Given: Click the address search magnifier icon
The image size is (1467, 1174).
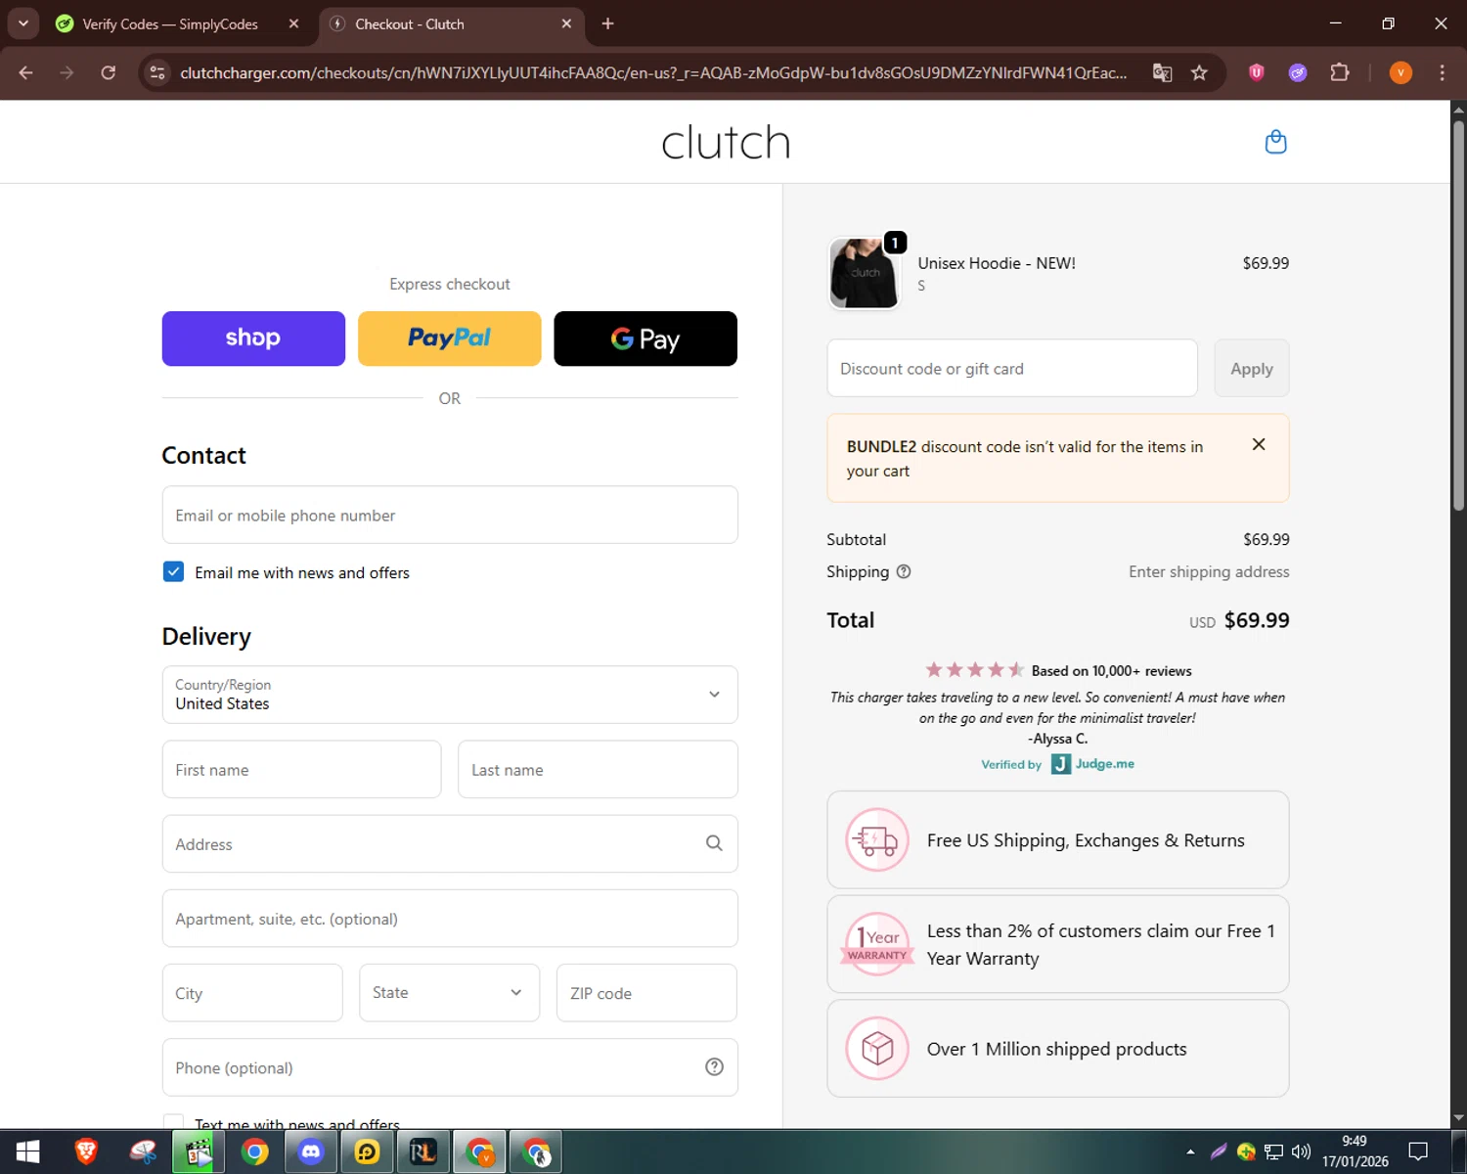Looking at the screenshot, I should [714, 843].
